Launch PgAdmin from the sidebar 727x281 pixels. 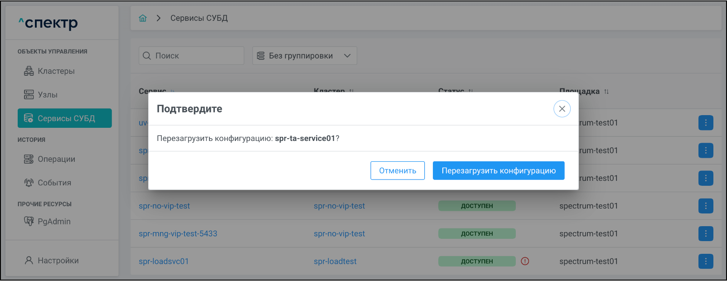[x=54, y=222]
